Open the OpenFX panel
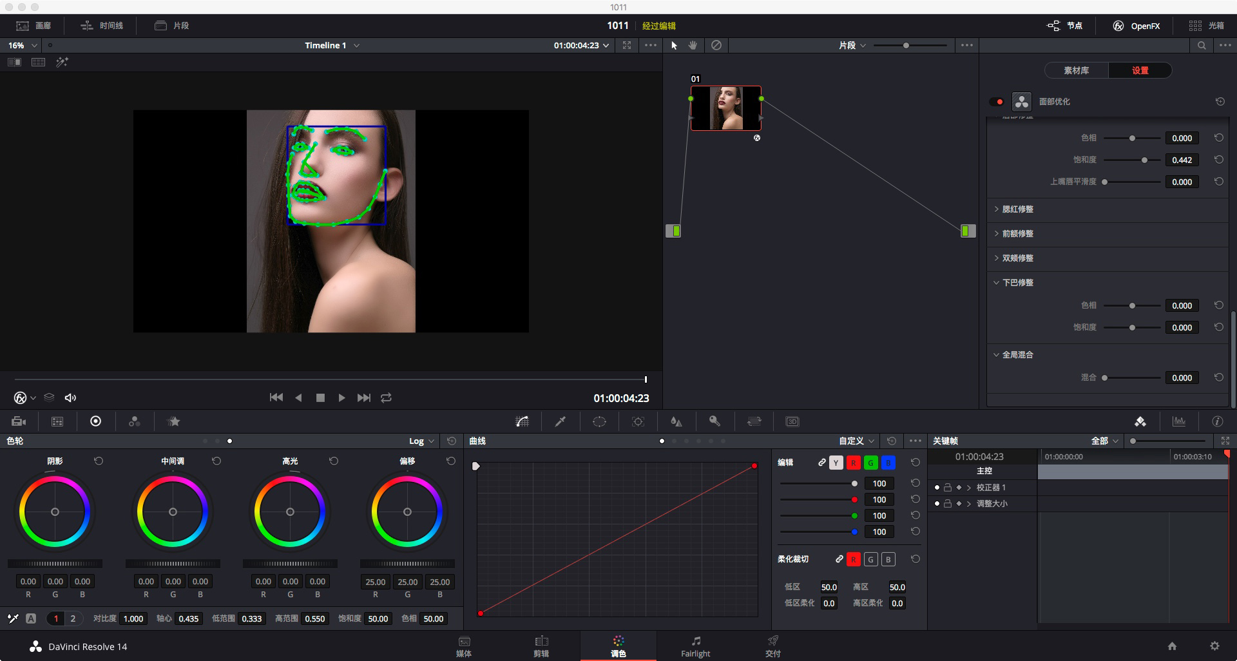 click(x=1136, y=26)
